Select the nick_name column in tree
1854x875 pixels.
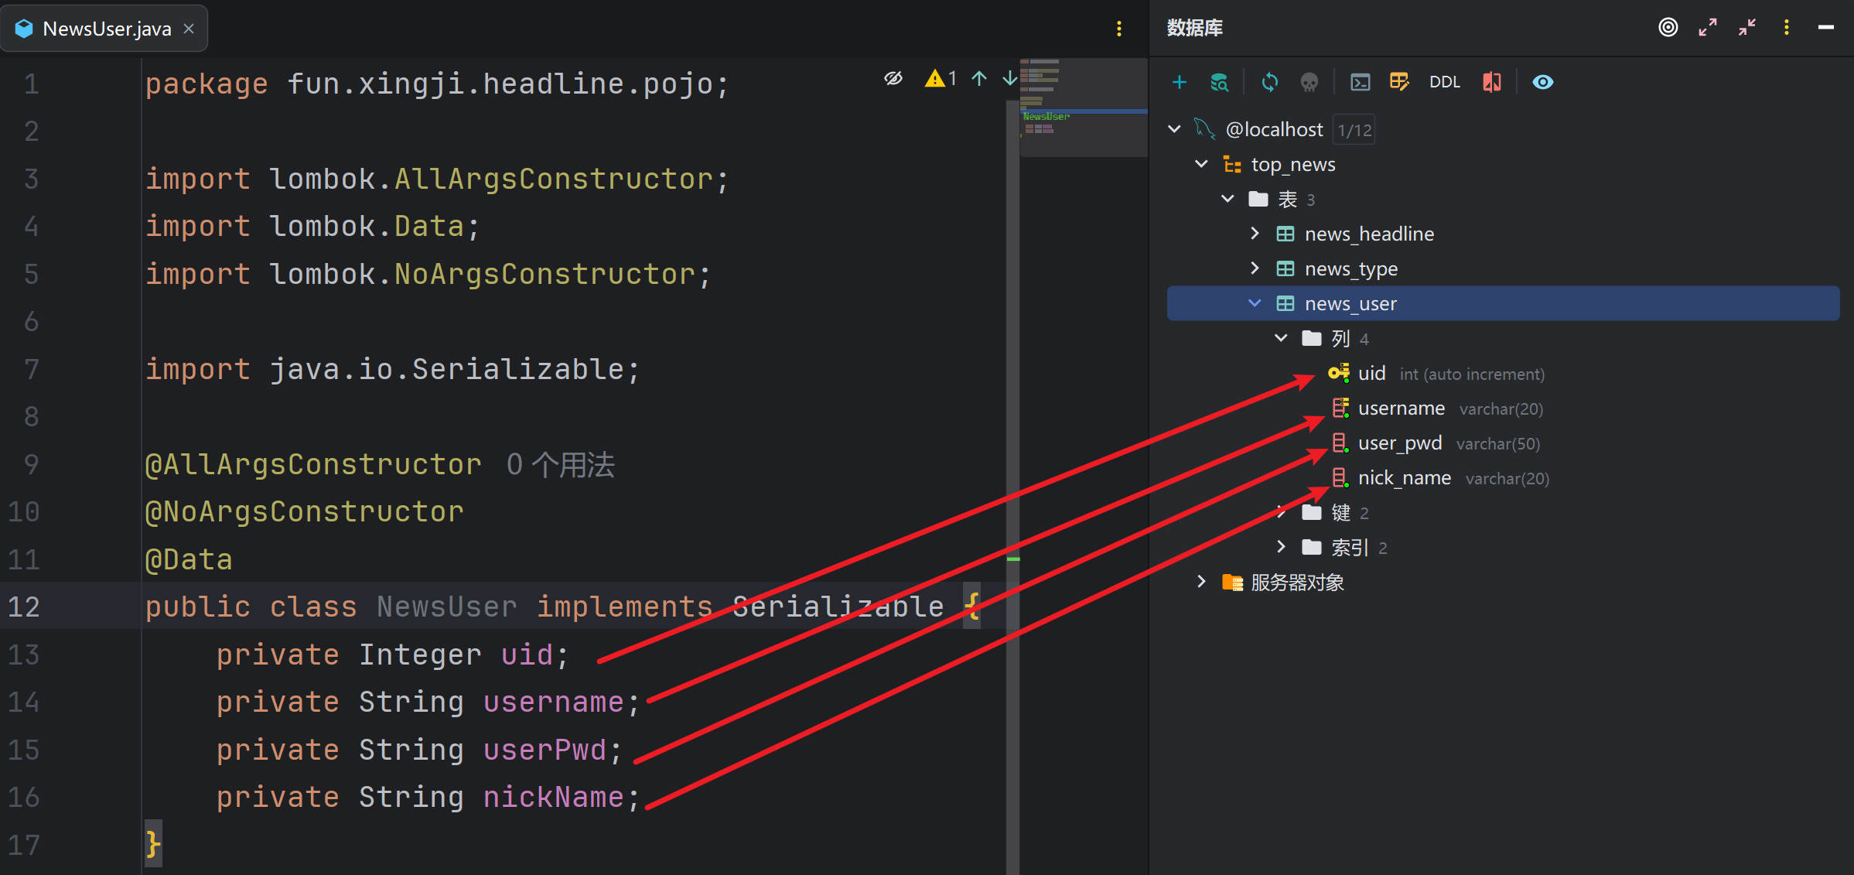pyautogui.click(x=1404, y=478)
